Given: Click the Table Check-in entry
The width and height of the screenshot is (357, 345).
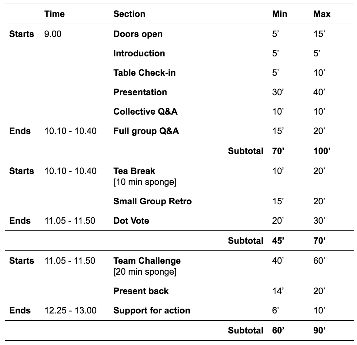Looking at the screenshot, I should (145, 73).
